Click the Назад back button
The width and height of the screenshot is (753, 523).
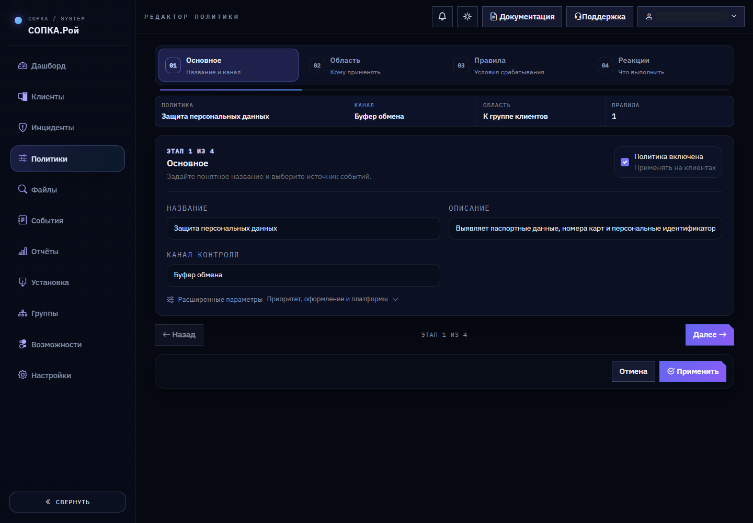point(179,335)
